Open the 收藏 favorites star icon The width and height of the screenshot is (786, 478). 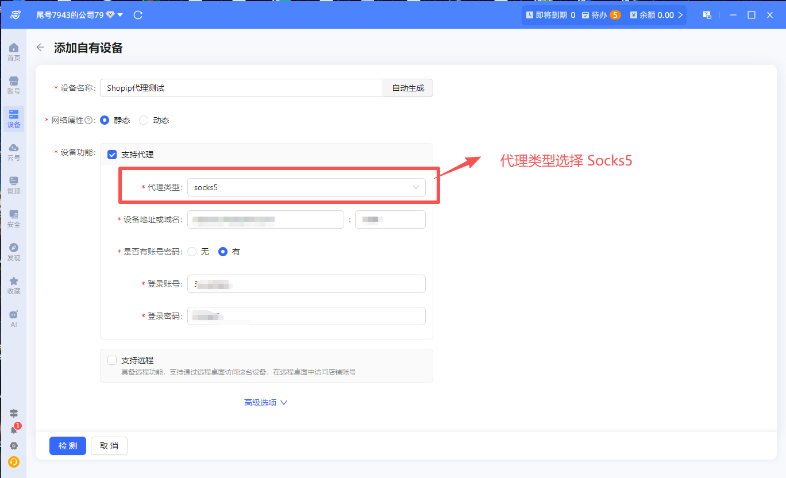click(x=14, y=286)
